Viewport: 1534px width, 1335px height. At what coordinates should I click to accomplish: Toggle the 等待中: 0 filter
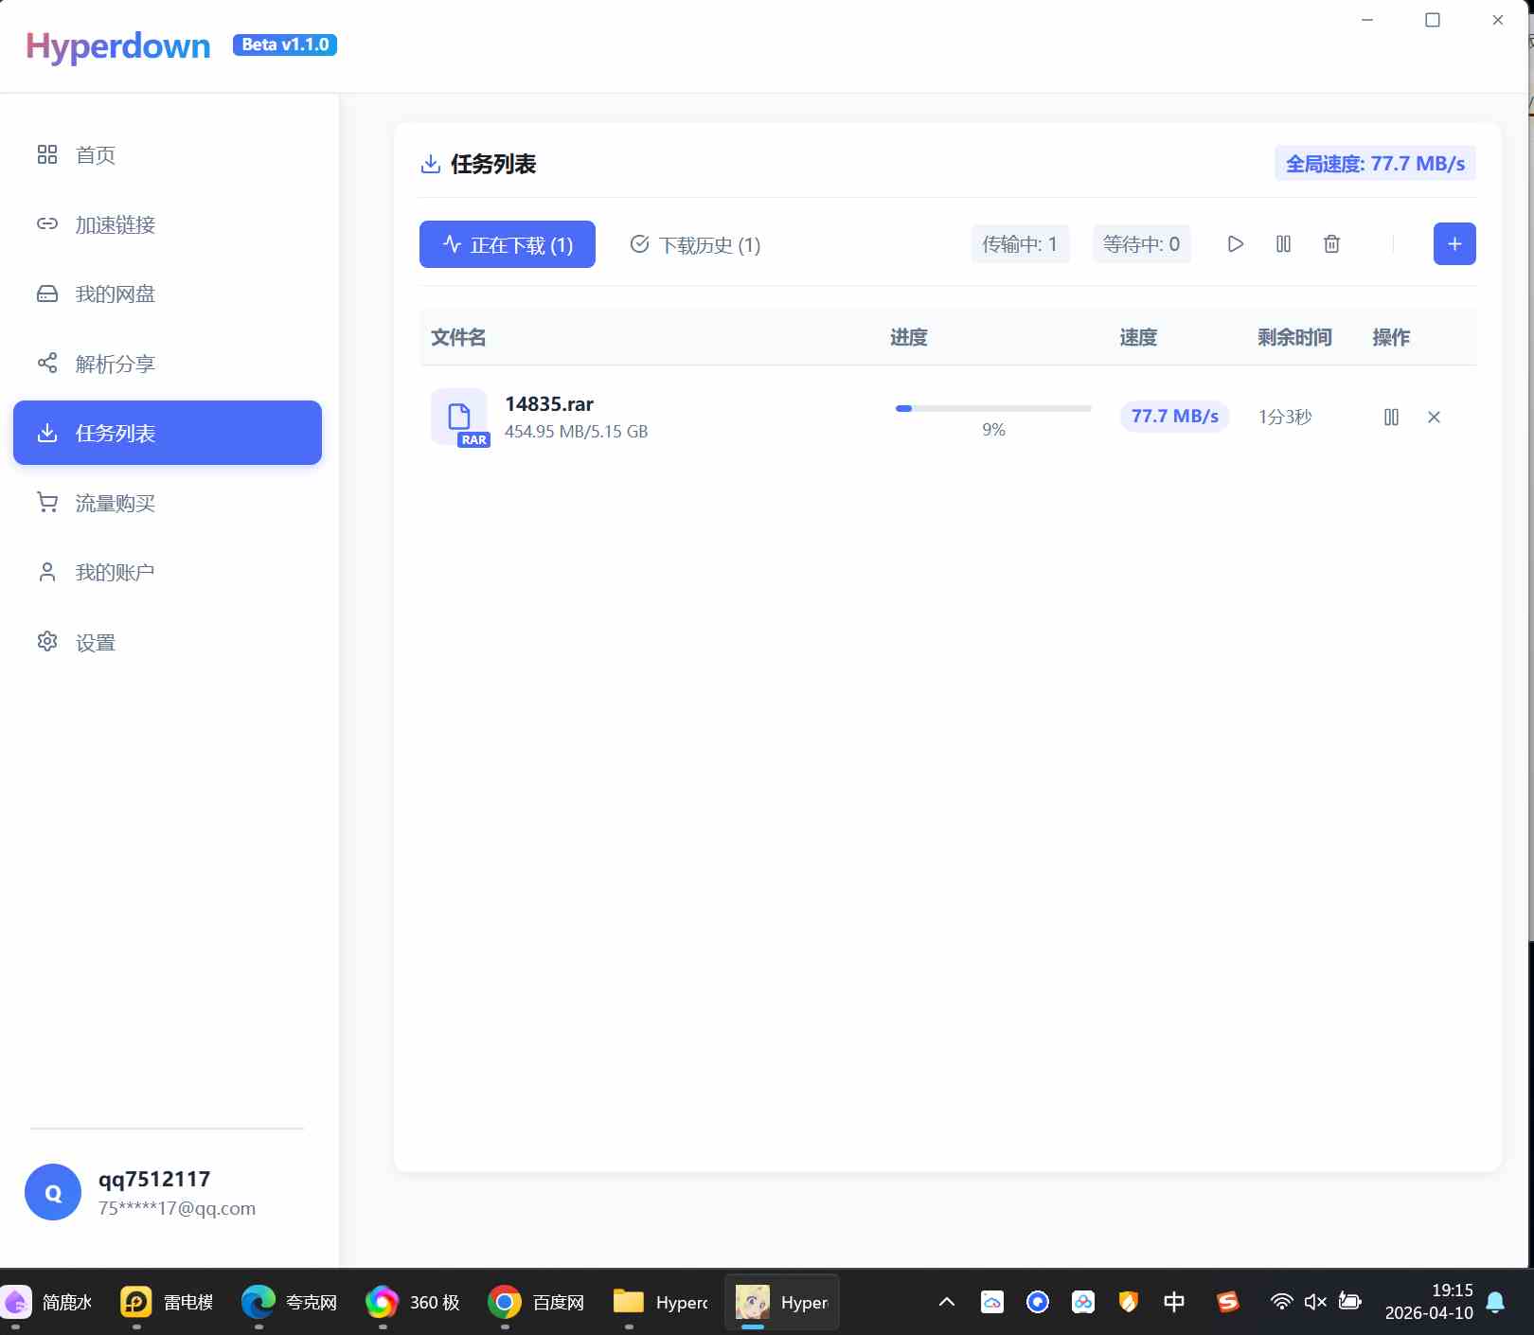(1141, 243)
